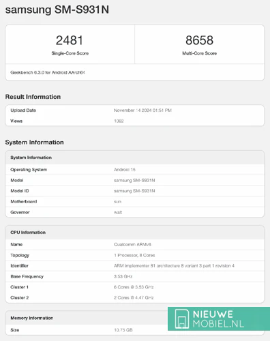270x341 pixels.
Task: Select the 'ARM implementer 81 architecture 8' identifier value
Action: pyautogui.click(x=174, y=266)
